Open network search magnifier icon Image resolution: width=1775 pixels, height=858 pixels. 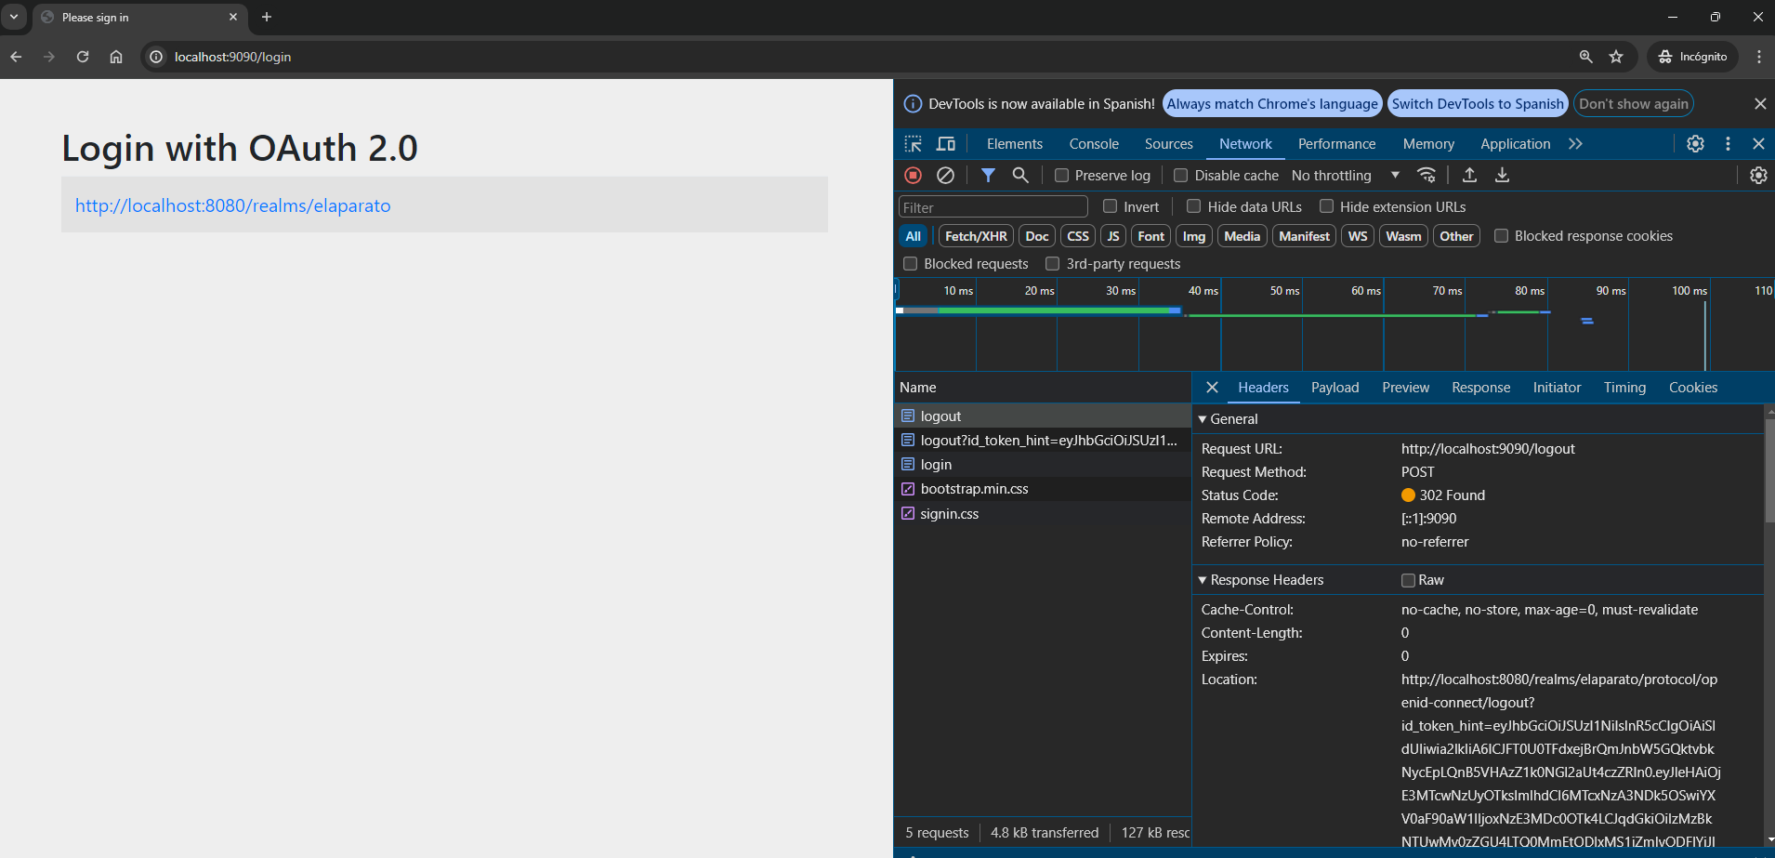pos(1020,175)
